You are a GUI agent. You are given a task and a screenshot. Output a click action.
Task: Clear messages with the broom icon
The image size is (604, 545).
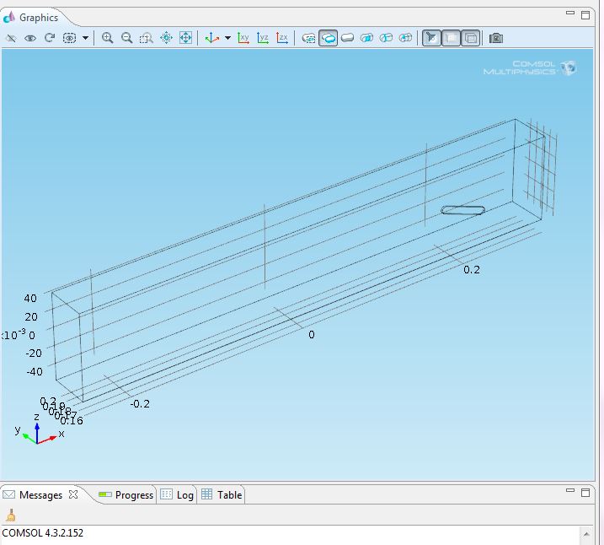click(x=11, y=515)
